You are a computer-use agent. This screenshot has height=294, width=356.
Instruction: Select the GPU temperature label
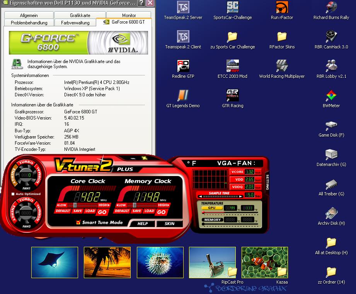point(211,208)
